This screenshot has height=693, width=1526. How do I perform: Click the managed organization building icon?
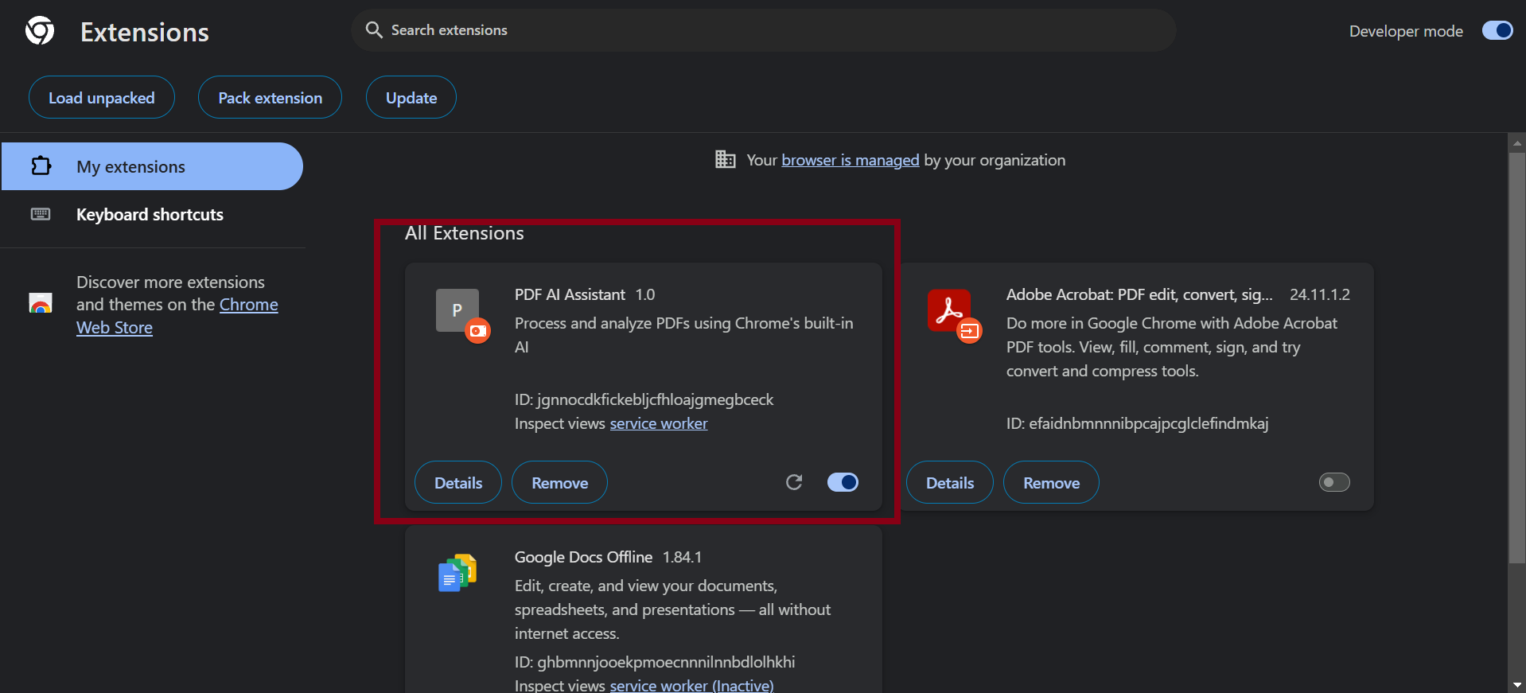(725, 159)
